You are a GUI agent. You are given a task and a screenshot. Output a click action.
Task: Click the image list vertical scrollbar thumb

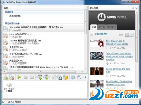[x=86, y=21]
